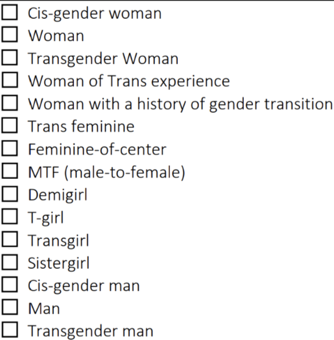Tick the Transgirl checkbox
334x340 pixels.
[10, 239]
